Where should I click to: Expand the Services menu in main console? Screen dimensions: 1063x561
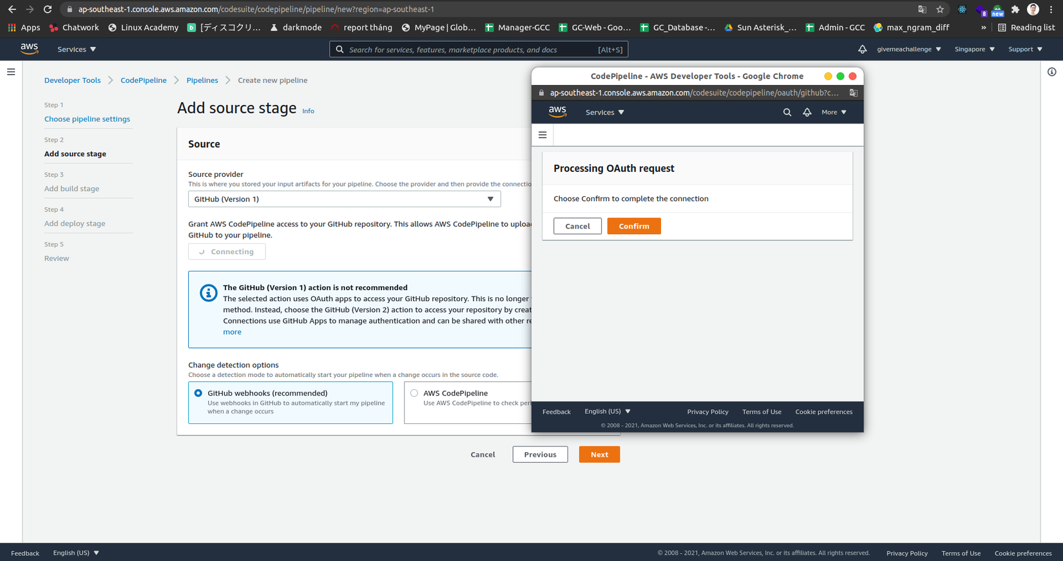point(77,50)
